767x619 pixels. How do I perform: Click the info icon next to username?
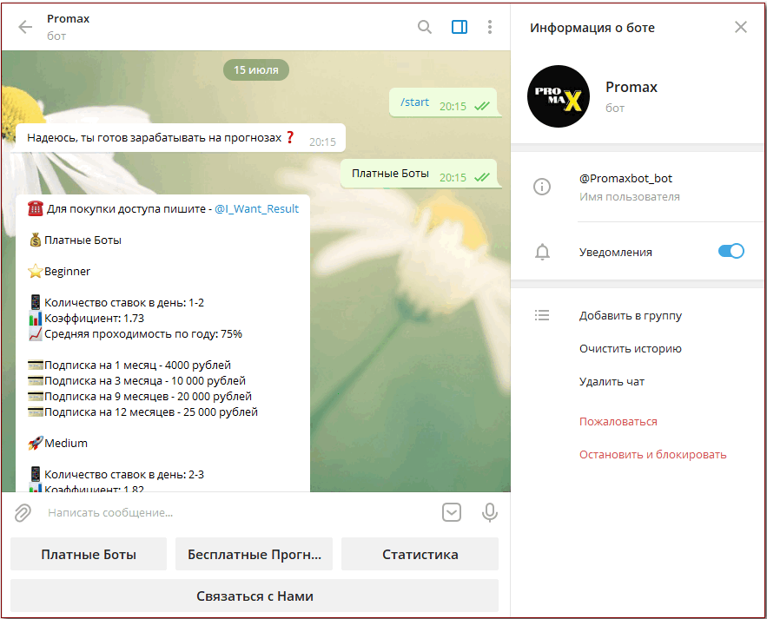click(x=542, y=187)
